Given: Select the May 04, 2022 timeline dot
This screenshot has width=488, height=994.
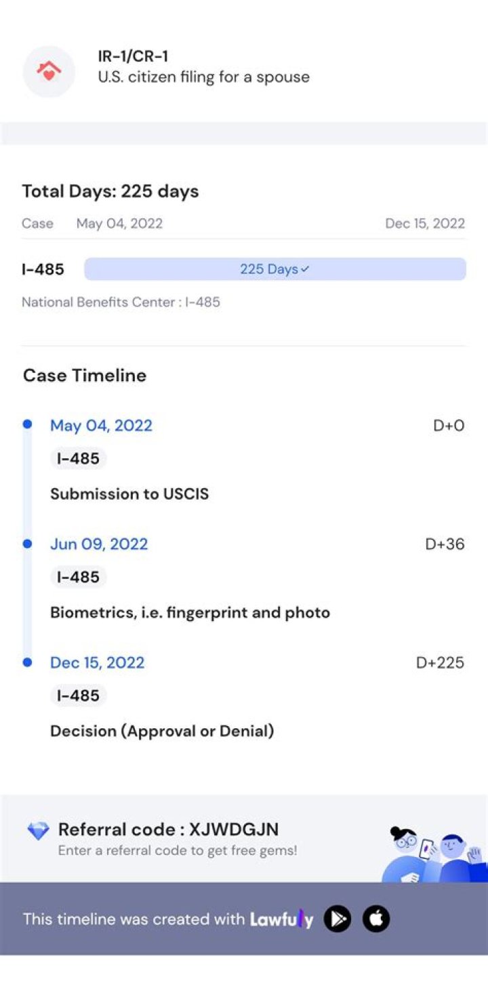Looking at the screenshot, I should pyautogui.click(x=27, y=424).
